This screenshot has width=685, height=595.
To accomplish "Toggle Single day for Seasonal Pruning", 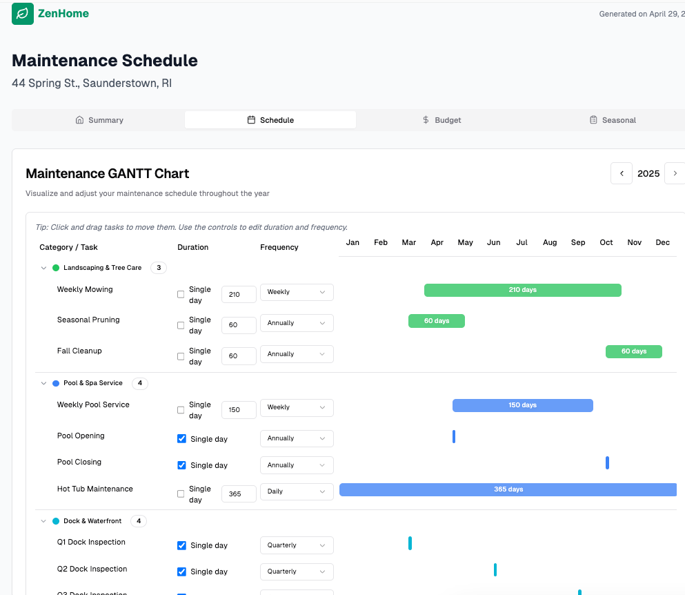I will tap(181, 325).
